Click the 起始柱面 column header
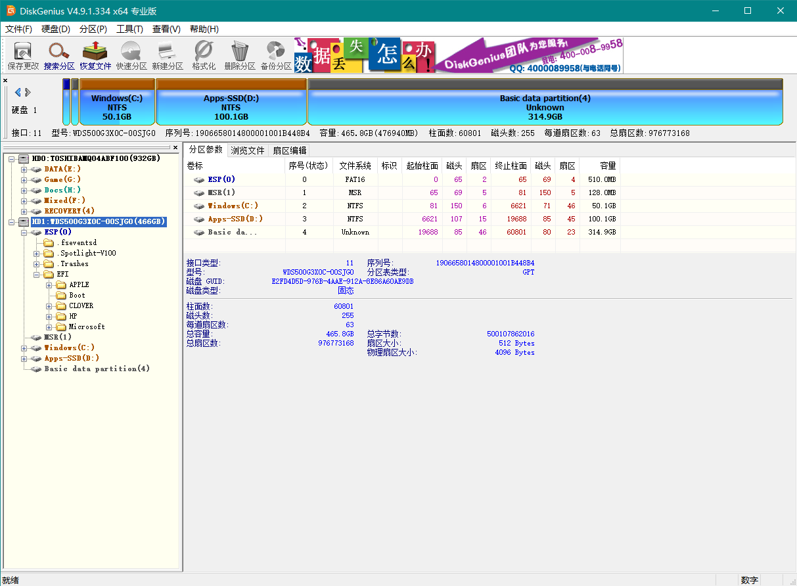 click(x=422, y=166)
